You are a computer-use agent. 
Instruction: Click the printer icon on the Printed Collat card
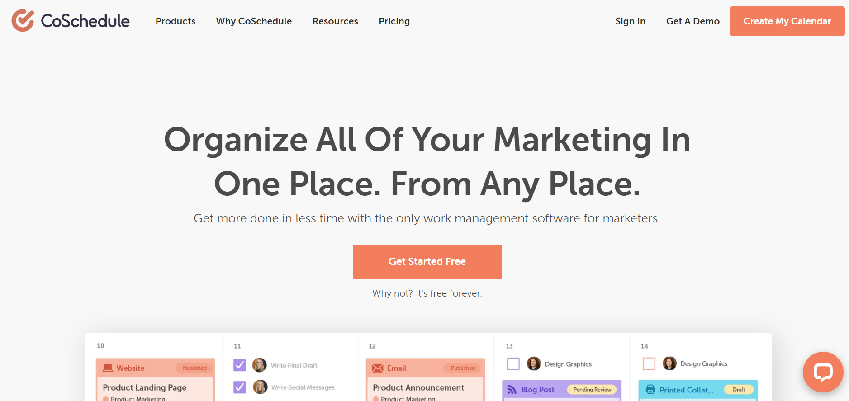(x=651, y=389)
